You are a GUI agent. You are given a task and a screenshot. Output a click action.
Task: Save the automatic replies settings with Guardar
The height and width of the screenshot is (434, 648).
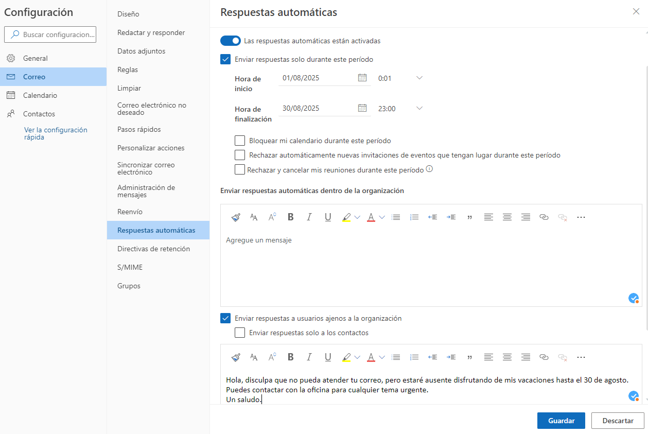click(561, 420)
